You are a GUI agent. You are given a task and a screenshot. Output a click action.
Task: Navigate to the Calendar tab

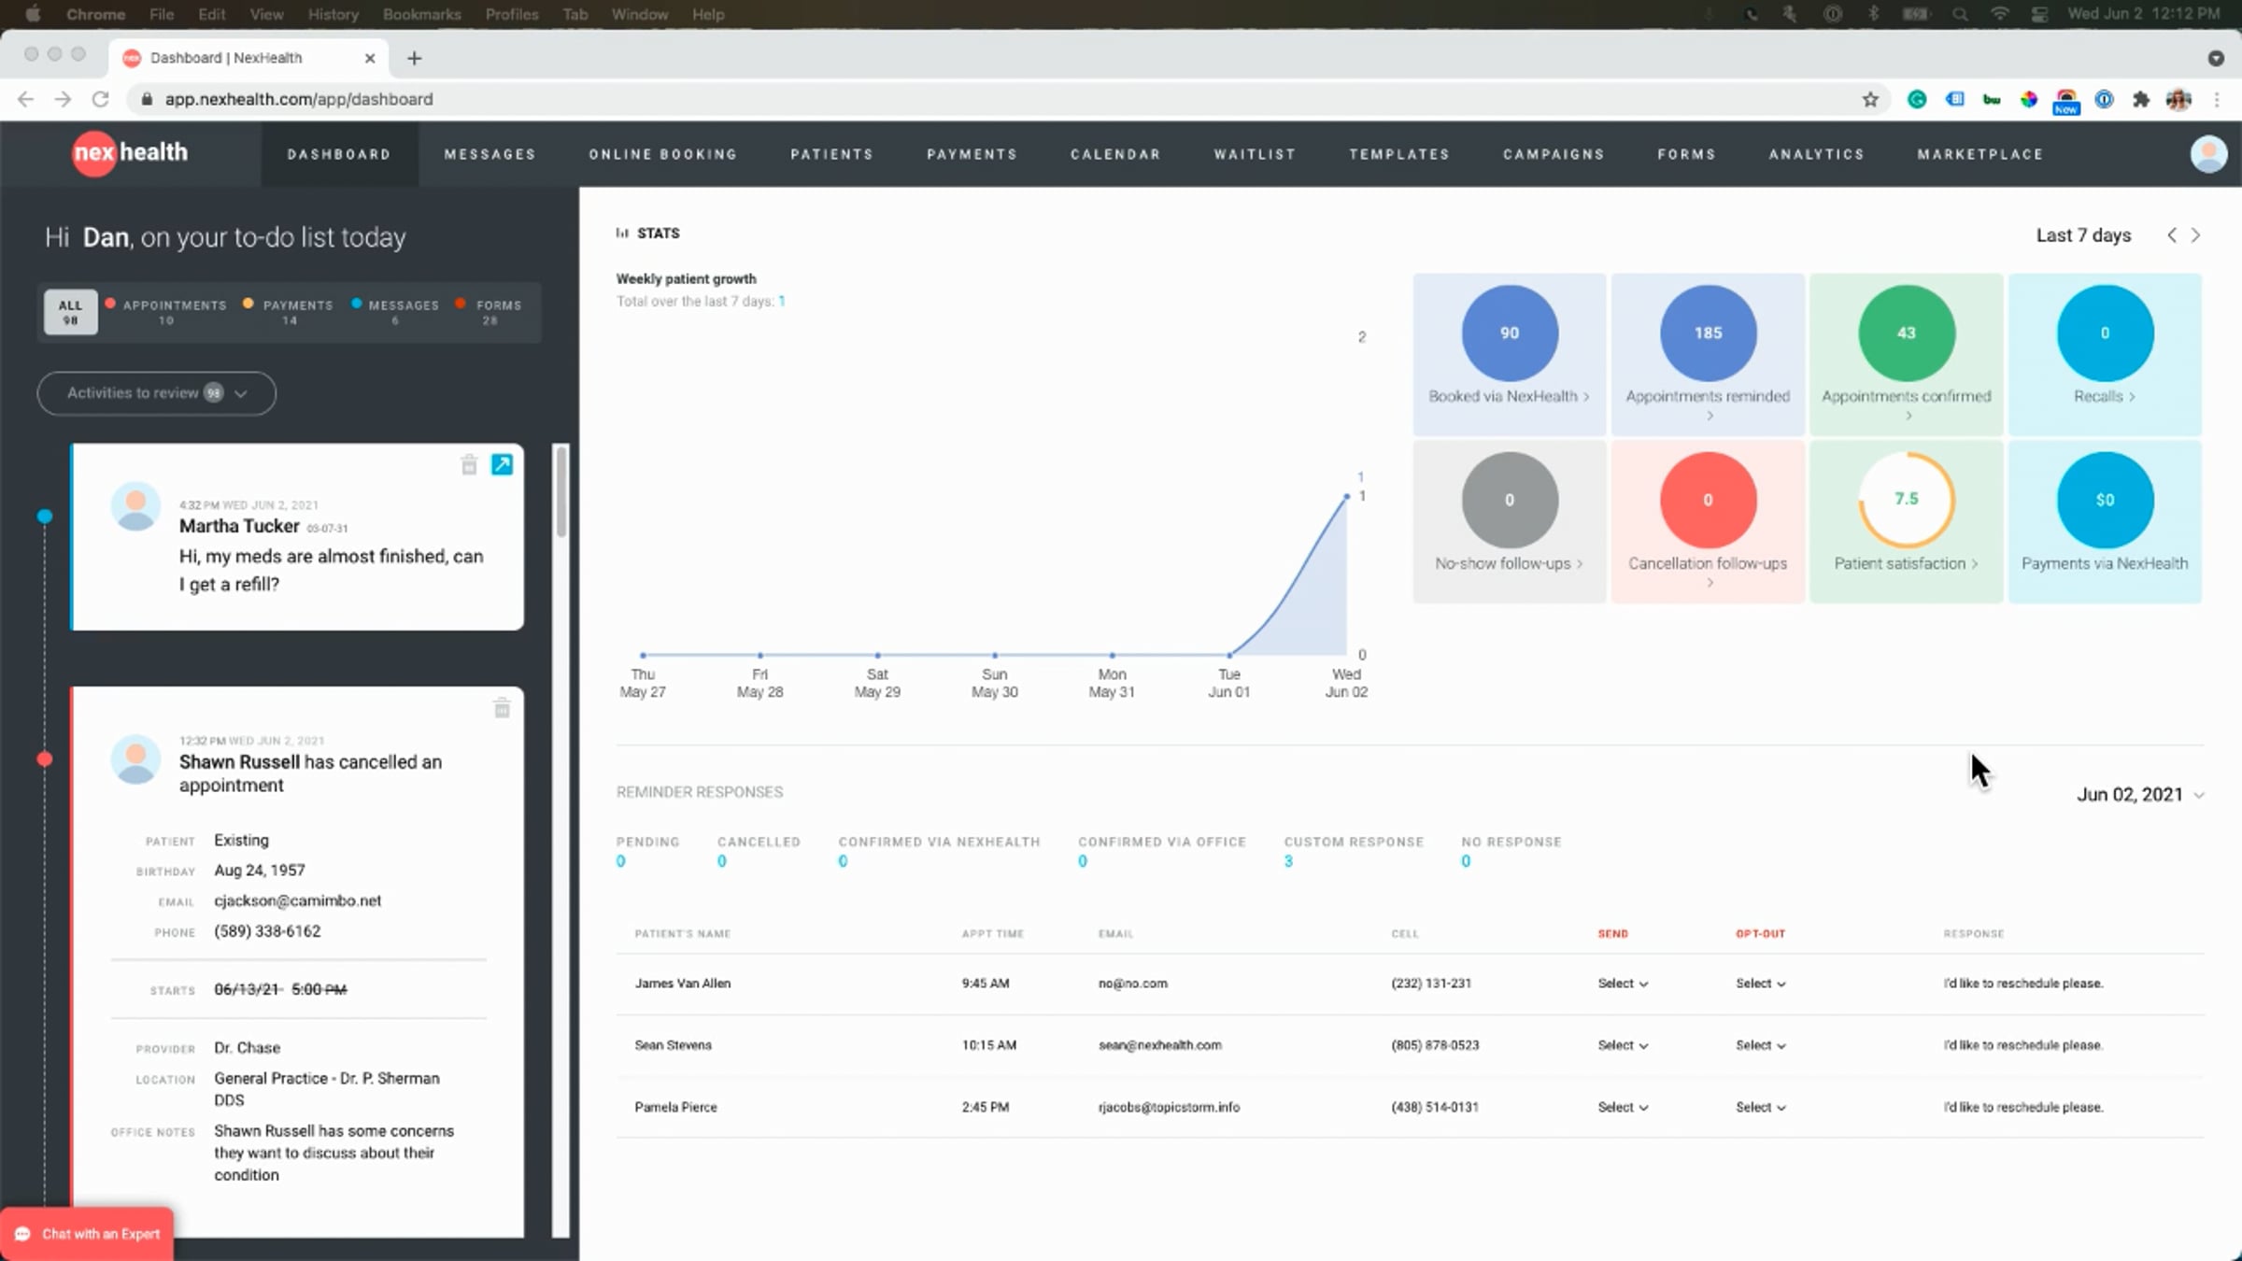pyautogui.click(x=1115, y=154)
